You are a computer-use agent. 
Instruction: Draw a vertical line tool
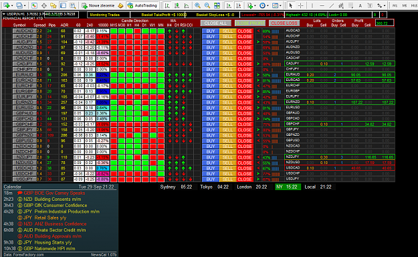(x=312, y=5)
